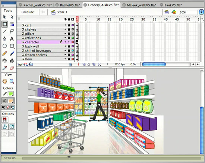Toggle Onion Skin
205x163 pixels.
tap(84, 64)
